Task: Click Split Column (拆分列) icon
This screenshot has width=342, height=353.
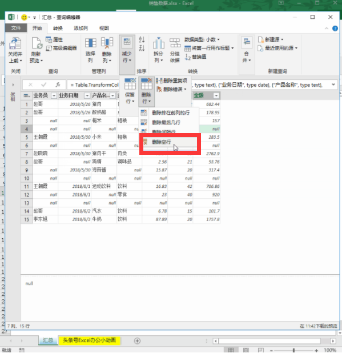Action: 158,43
